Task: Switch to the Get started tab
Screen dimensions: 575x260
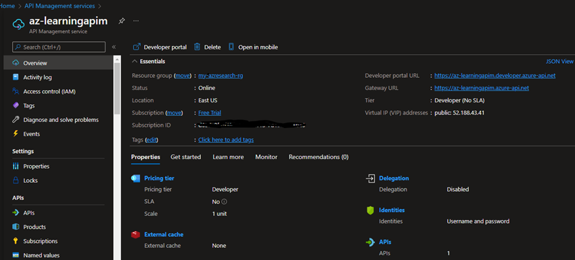Action: pos(185,157)
